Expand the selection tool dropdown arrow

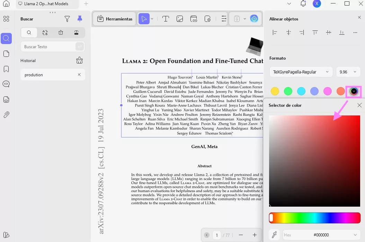click(x=152, y=19)
